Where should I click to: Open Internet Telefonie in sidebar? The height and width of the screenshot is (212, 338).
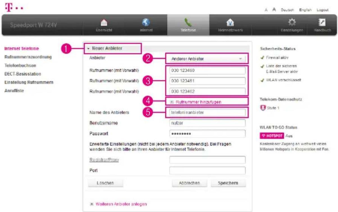[x=22, y=48]
